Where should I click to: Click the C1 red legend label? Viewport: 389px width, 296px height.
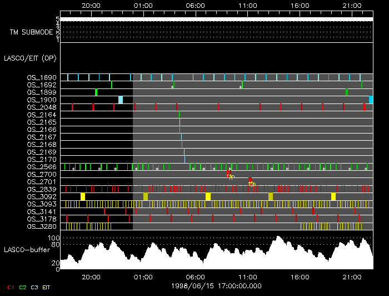11,287
